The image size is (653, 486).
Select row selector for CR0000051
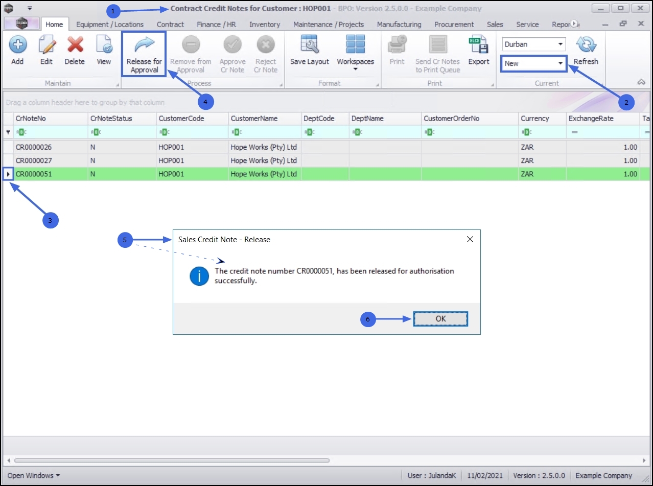coord(8,174)
